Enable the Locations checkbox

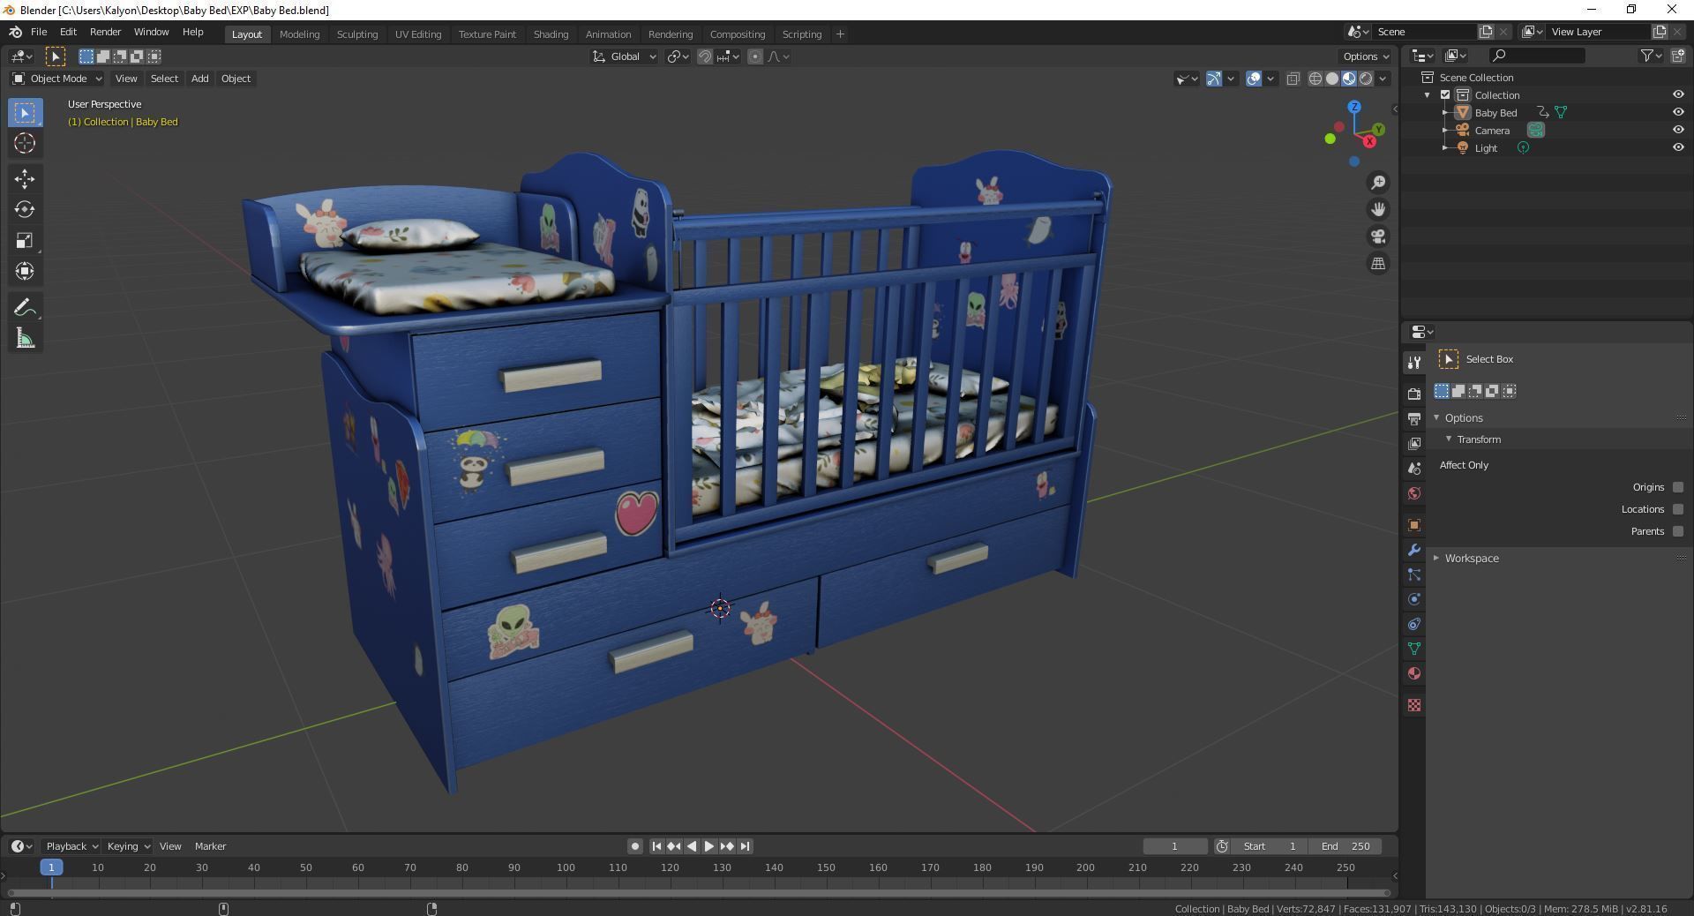(1678, 509)
